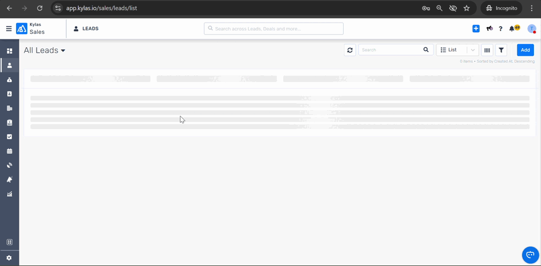The image size is (541, 266).
Task: Open Reports chart icon in sidebar
Action: [x=9, y=194]
